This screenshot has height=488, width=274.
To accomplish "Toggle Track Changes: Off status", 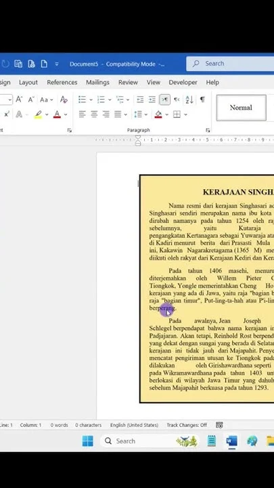I will click(187, 425).
